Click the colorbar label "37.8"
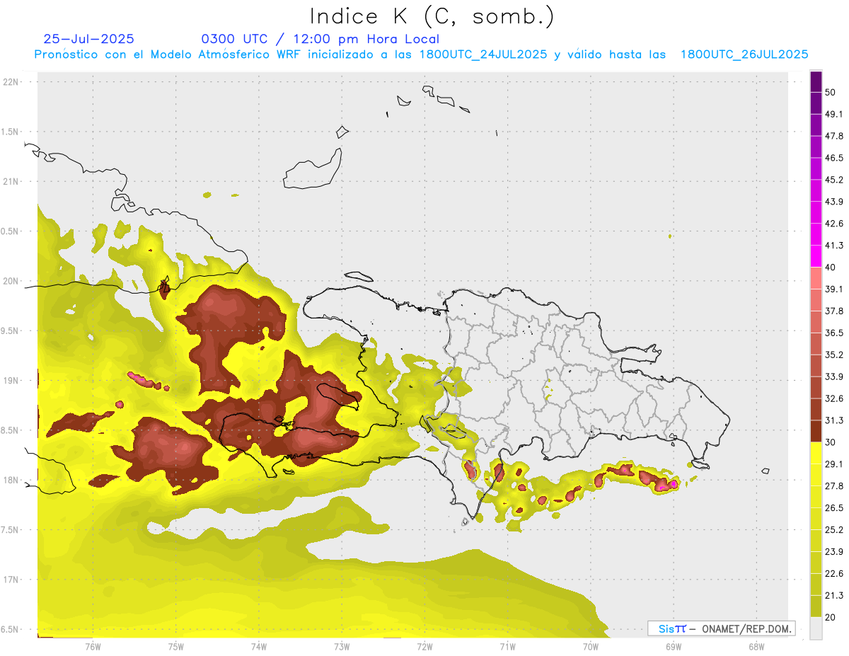 tap(833, 311)
